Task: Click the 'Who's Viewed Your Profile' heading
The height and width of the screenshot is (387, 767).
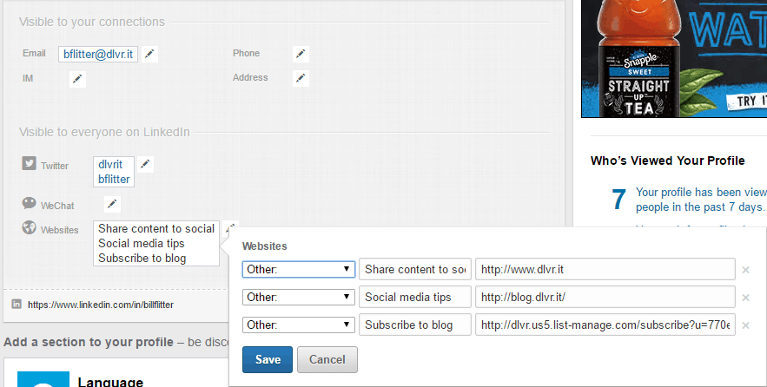Action: pos(668,161)
